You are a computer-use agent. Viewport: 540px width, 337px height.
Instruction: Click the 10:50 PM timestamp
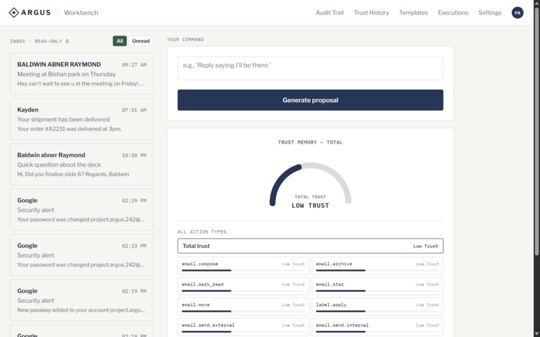click(134, 155)
